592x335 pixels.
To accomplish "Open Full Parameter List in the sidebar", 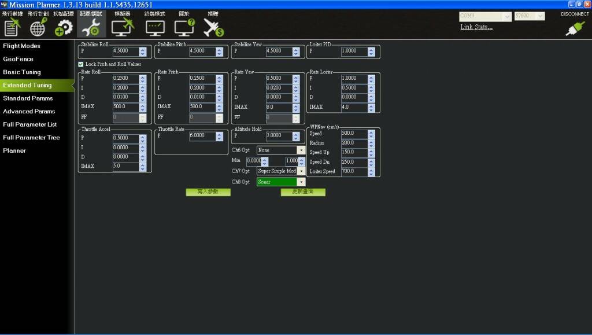I will [x=29, y=124].
